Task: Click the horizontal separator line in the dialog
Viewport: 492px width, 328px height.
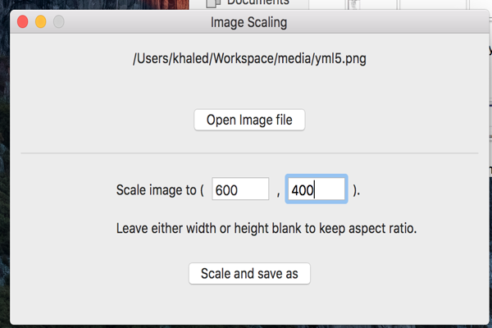Action: (249, 153)
